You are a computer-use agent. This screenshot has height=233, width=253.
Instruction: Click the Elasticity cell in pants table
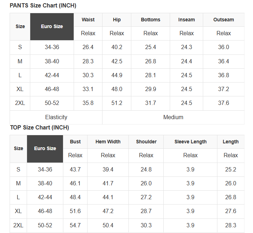coord(56,117)
